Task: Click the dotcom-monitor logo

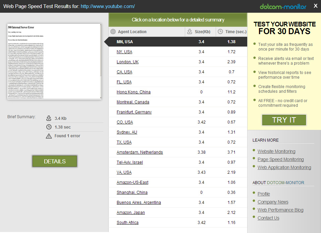Action: 283,7
